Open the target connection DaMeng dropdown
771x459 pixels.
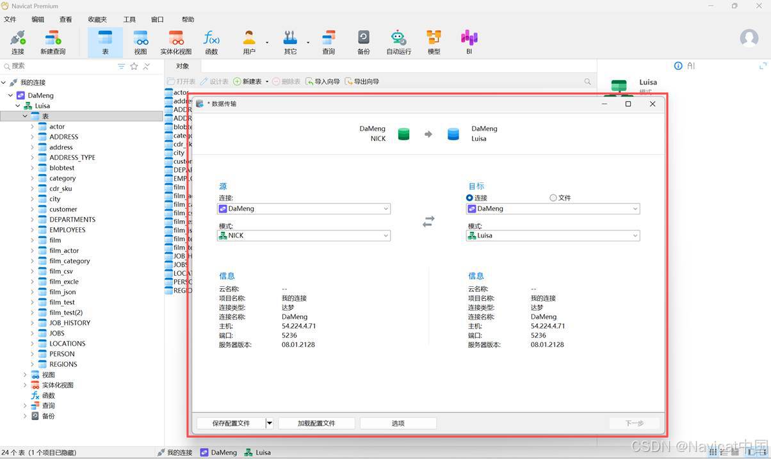coord(553,209)
